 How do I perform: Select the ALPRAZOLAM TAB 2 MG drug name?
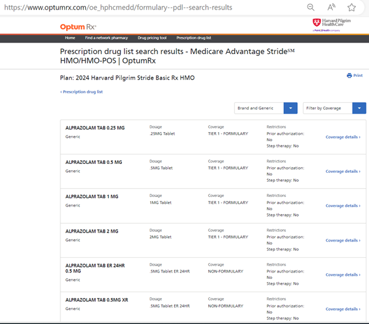(92, 231)
